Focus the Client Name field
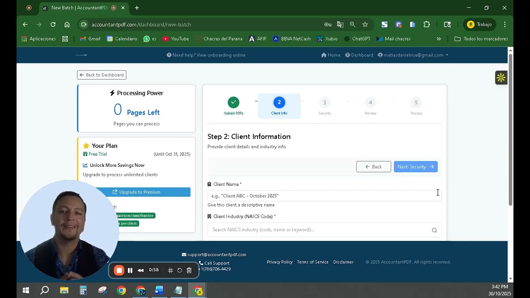 325,196
